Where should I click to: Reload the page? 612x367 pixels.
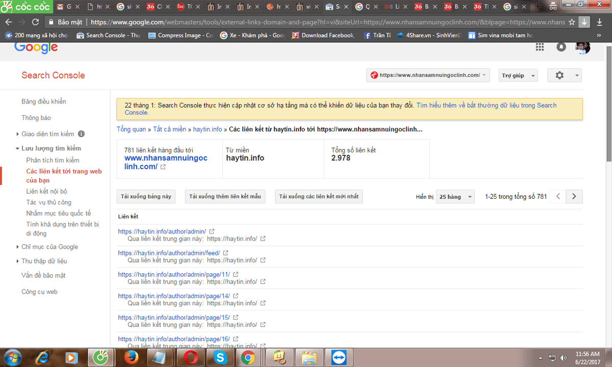(x=35, y=22)
